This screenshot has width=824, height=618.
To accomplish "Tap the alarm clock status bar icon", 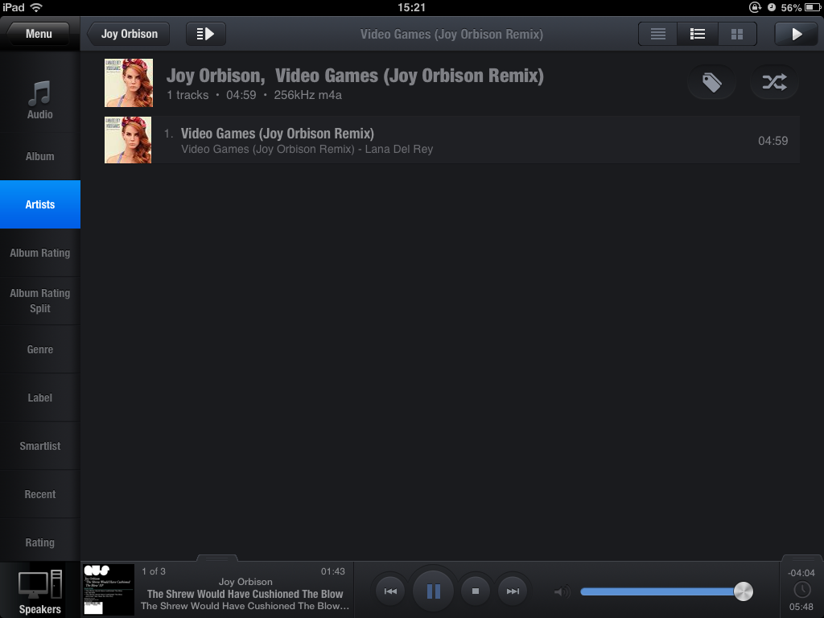I will (x=772, y=7).
